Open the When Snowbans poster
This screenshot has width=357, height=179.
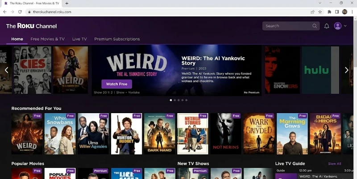pyautogui.click(x=60, y=134)
